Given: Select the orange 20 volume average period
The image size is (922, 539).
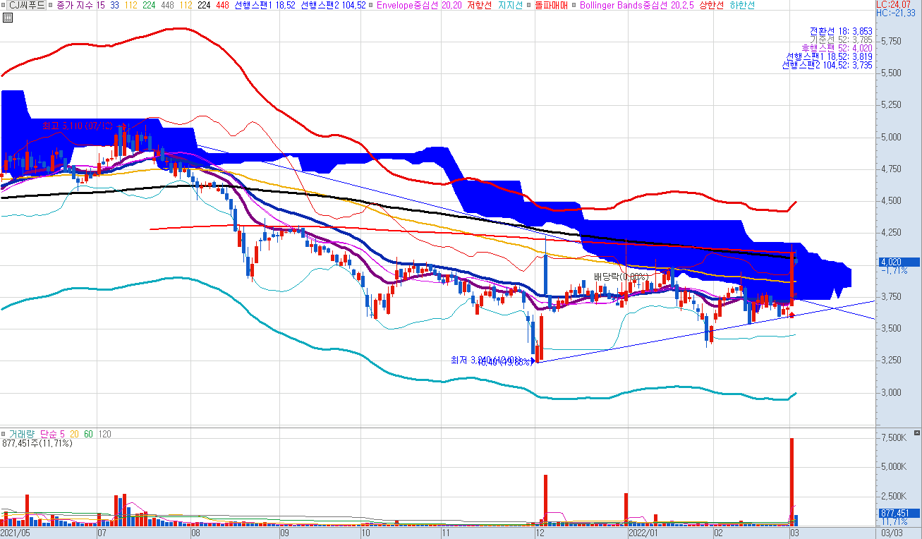Looking at the screenshot, I should [x=74, y=434].
